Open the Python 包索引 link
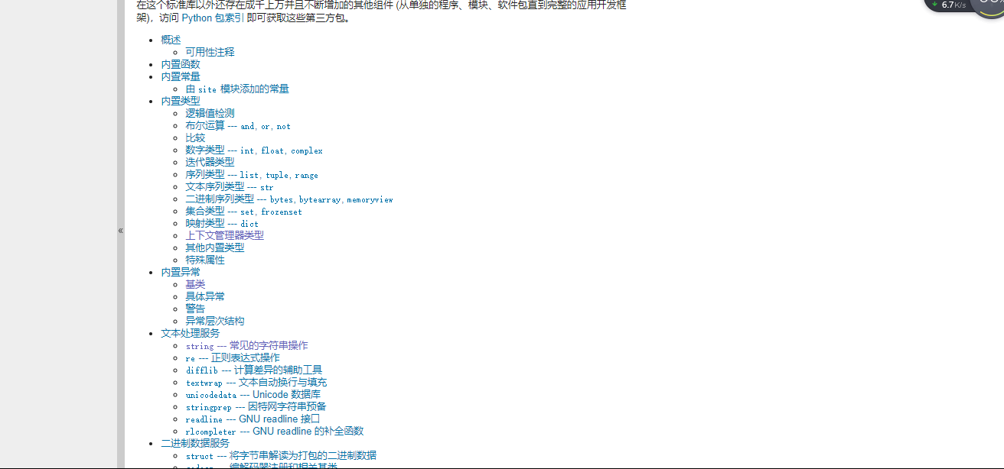Image resolution: width=1004 pixels, height=469 pixels. tap(213, 18)
